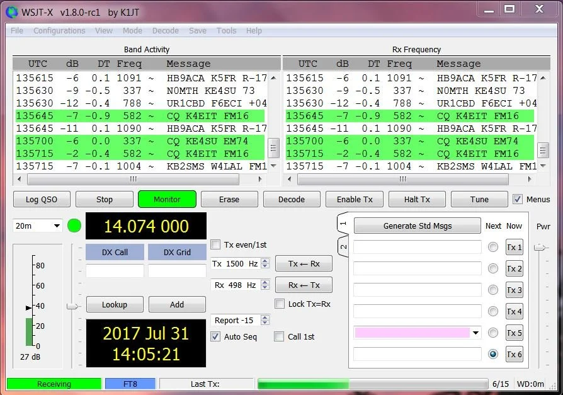Click the Tx ← Rx copy-frequency button
Viewport: 563px width, 395px height.
point(304,264)
